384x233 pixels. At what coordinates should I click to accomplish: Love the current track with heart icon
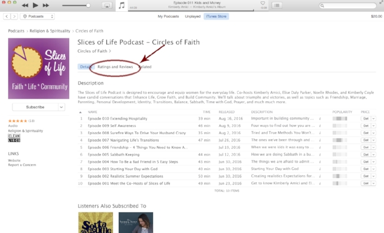(262, 3)
